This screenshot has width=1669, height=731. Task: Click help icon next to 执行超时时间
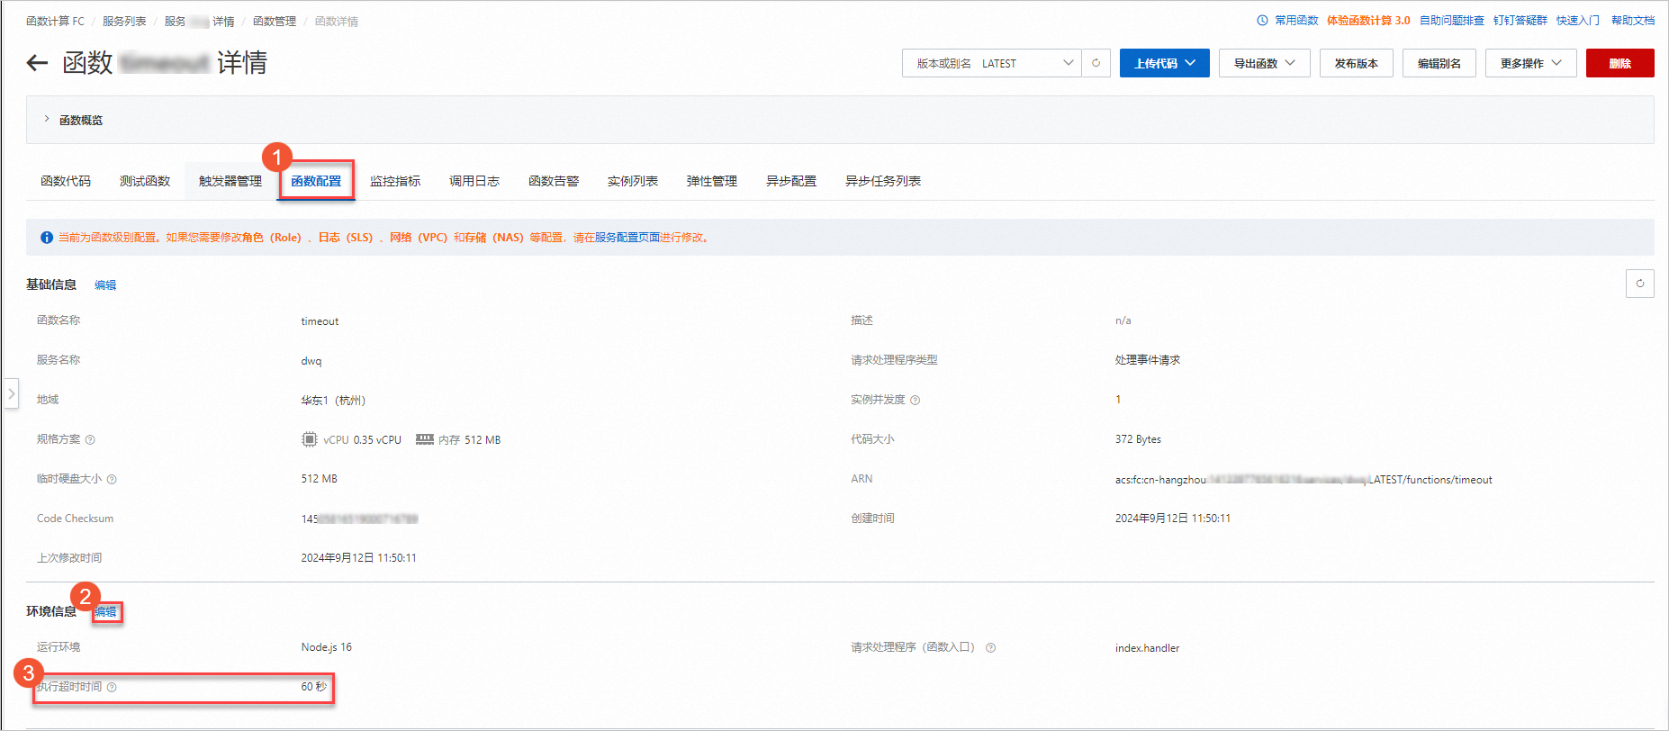[112, 688]
